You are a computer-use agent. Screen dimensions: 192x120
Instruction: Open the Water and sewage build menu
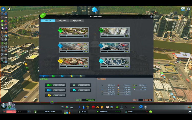point(83,107)
